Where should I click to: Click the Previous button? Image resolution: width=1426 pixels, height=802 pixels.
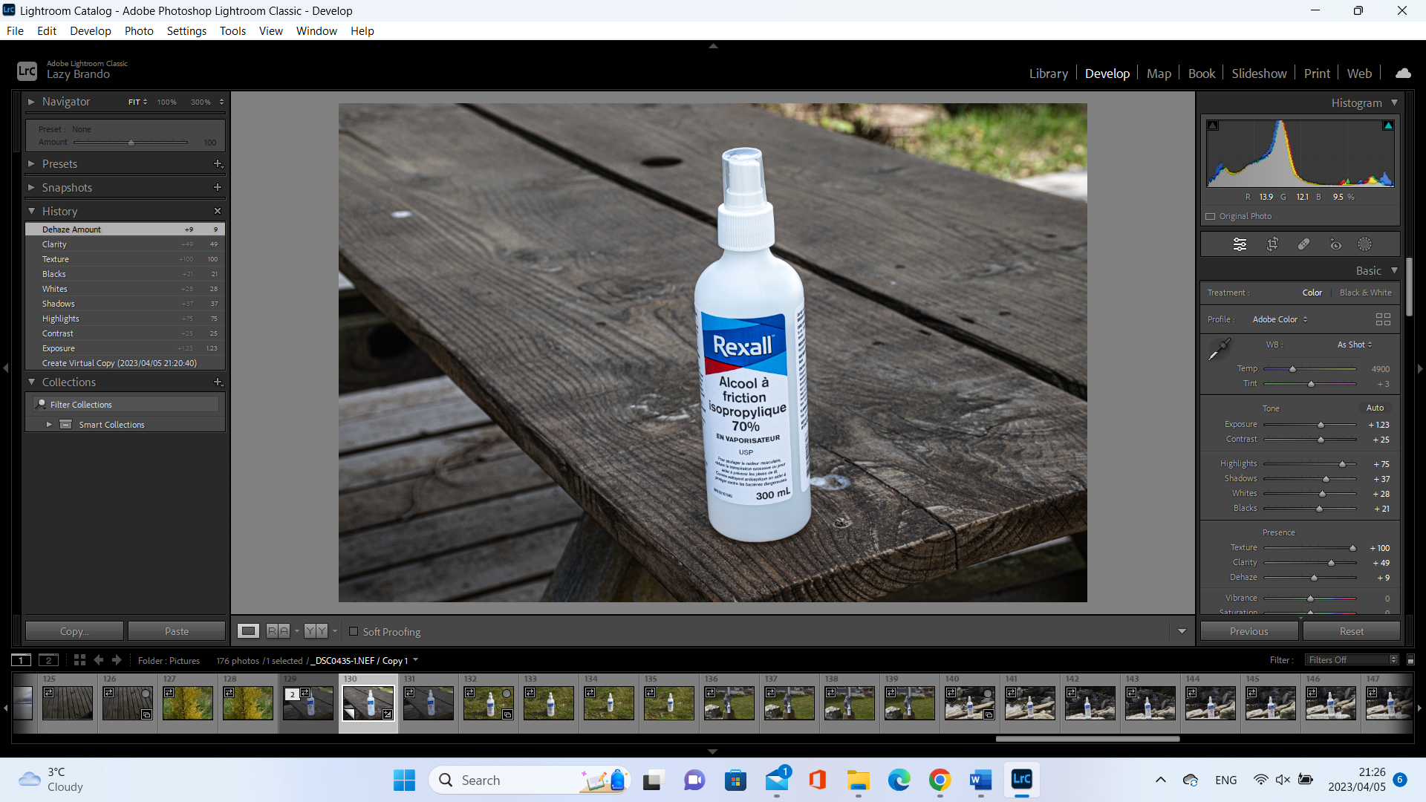coord(1248,631)
